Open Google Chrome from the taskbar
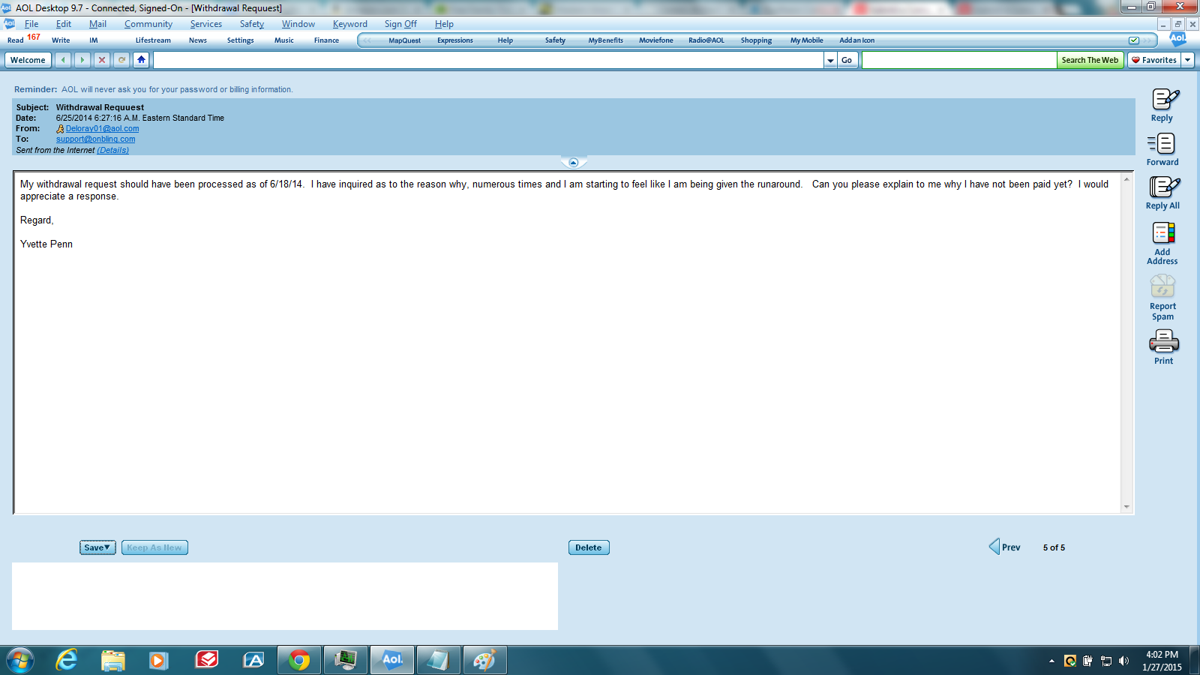1200x675 pixels. click(x=299, y=660)
